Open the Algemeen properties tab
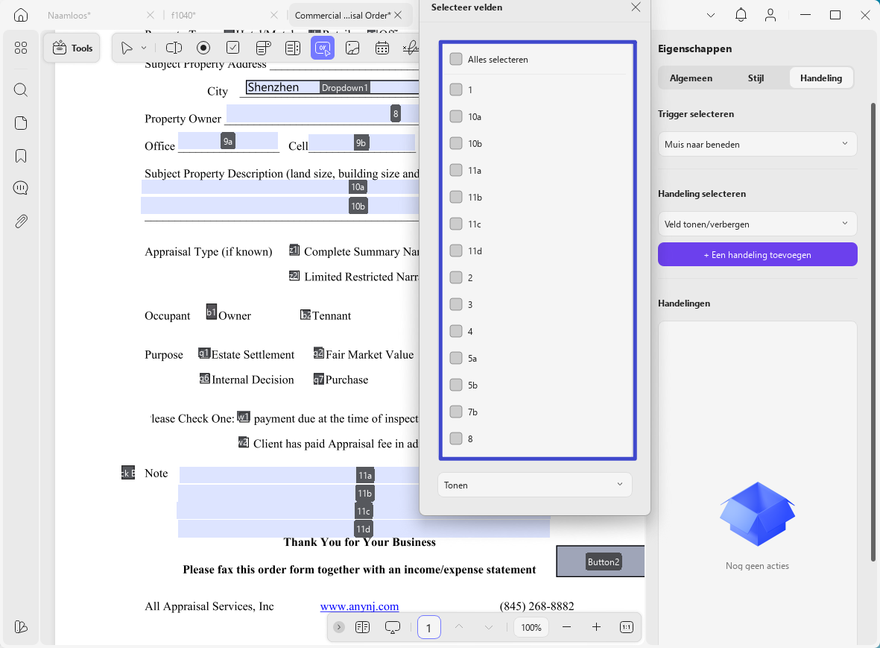Image resolution: width=880 pixels, height=648 pixels. point(691,78)
